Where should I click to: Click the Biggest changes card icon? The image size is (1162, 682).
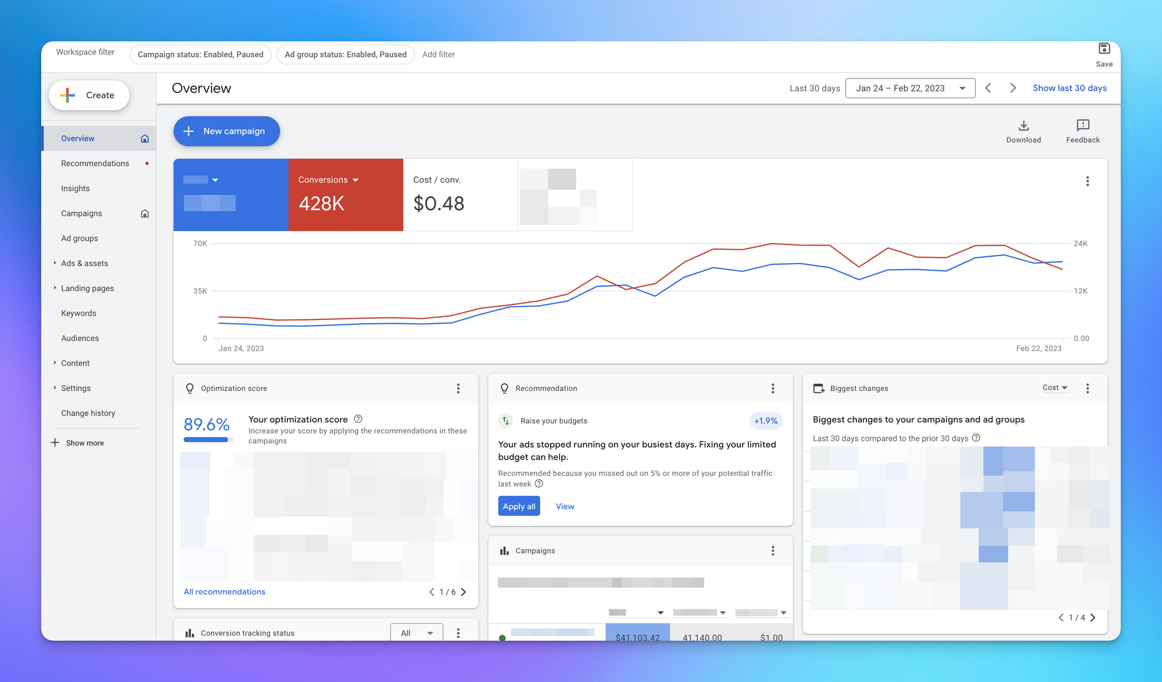819,389
